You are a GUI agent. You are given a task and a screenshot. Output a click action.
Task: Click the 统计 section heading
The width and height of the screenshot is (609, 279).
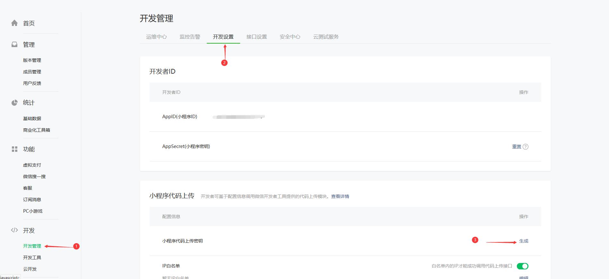point(29,103)
